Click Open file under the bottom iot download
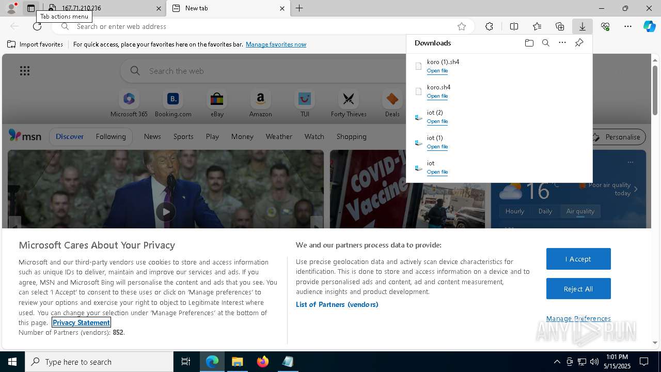Screen dimensions: 661x372 pyautogui.click(x=437, y=172)
